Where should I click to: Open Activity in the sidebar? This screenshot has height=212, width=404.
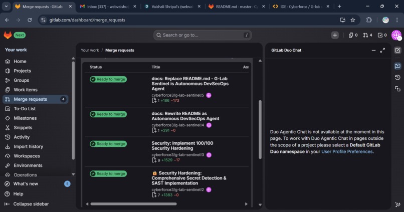click(35, 137)
